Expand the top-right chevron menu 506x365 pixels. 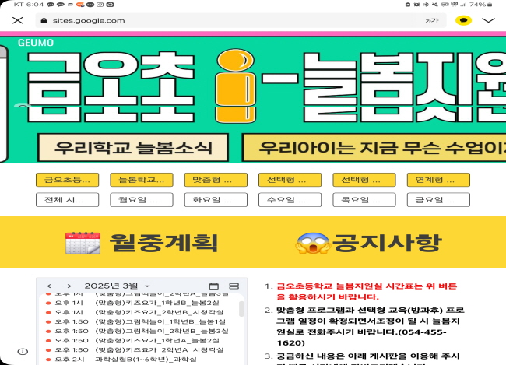[489, 20]
